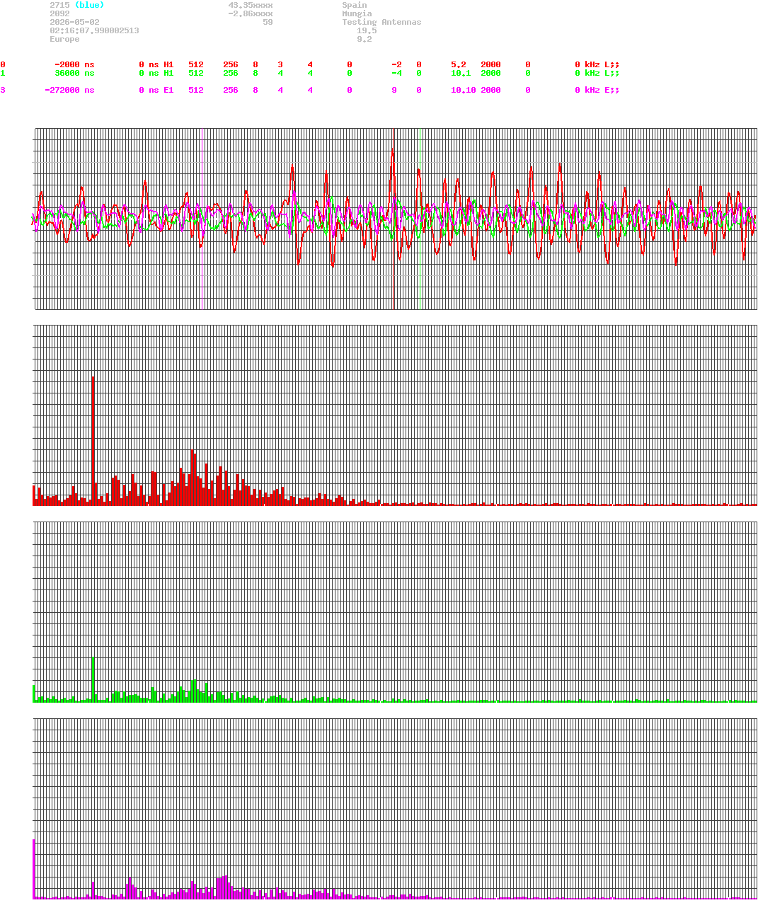Click the value "-4" in the green row
Screen dimensions: 775x915
tap(396, 73)
